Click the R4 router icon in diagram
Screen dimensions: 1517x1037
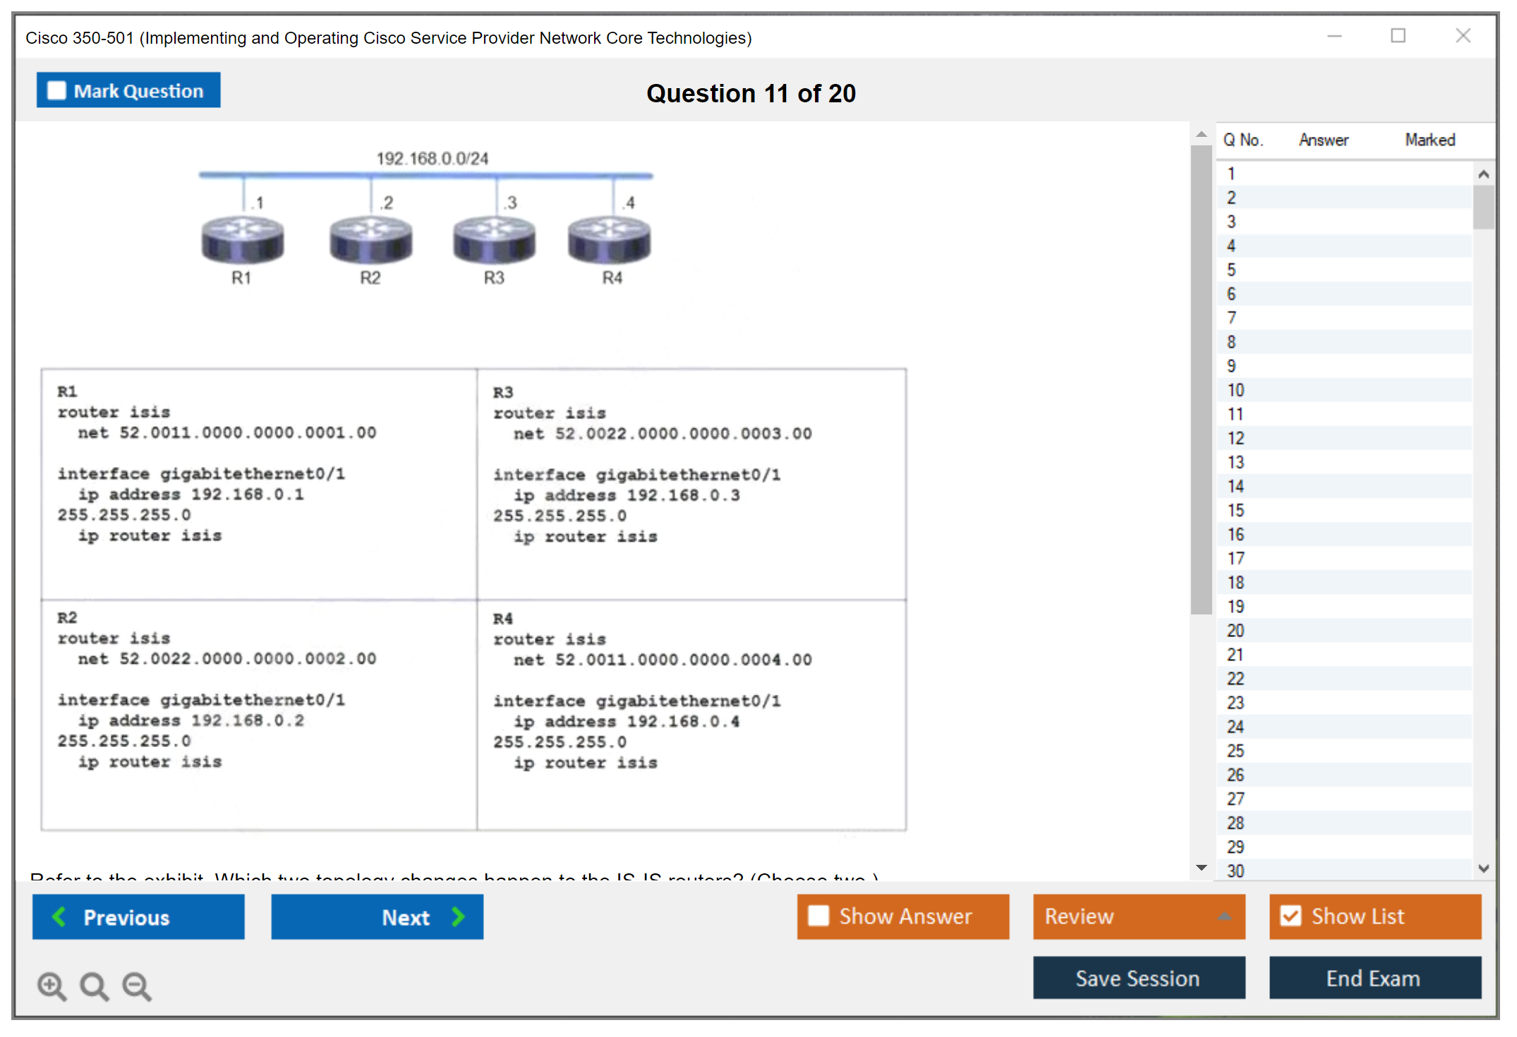(609, 240)
